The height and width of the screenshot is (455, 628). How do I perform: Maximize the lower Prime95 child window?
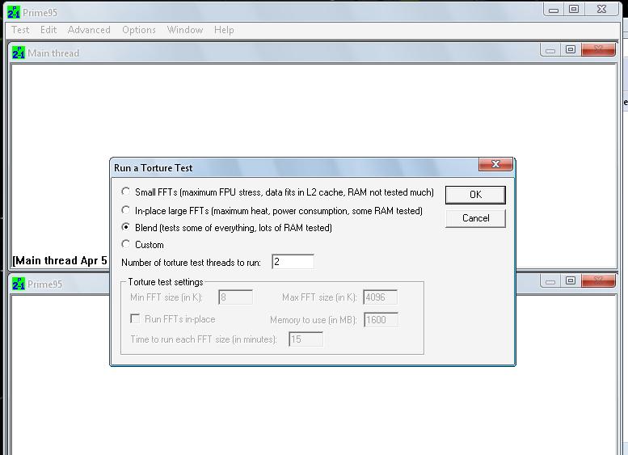point(571,280)
